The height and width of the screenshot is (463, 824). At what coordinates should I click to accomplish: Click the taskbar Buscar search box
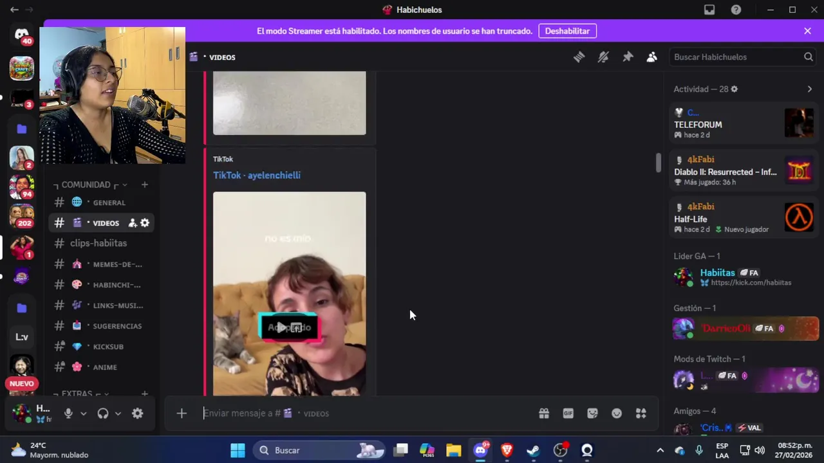tap(319, 450)
